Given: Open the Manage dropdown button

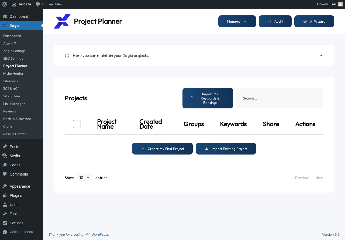Looking at the screenshot, I should point(237,21).
